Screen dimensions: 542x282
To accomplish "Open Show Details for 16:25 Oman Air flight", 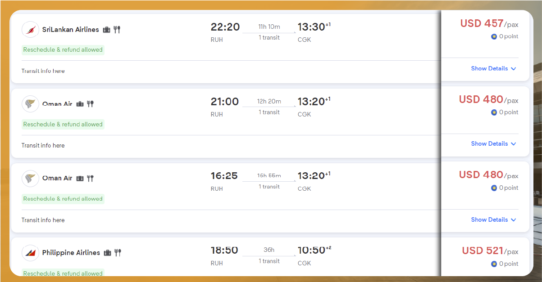I will tap(493, 220).
